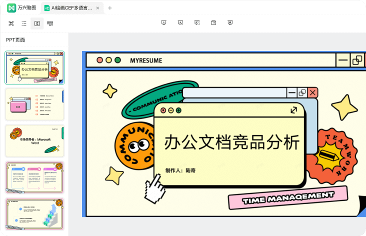
Task: Select the three-column cards slide thumbnail
Action: click(x=34, y=177)
